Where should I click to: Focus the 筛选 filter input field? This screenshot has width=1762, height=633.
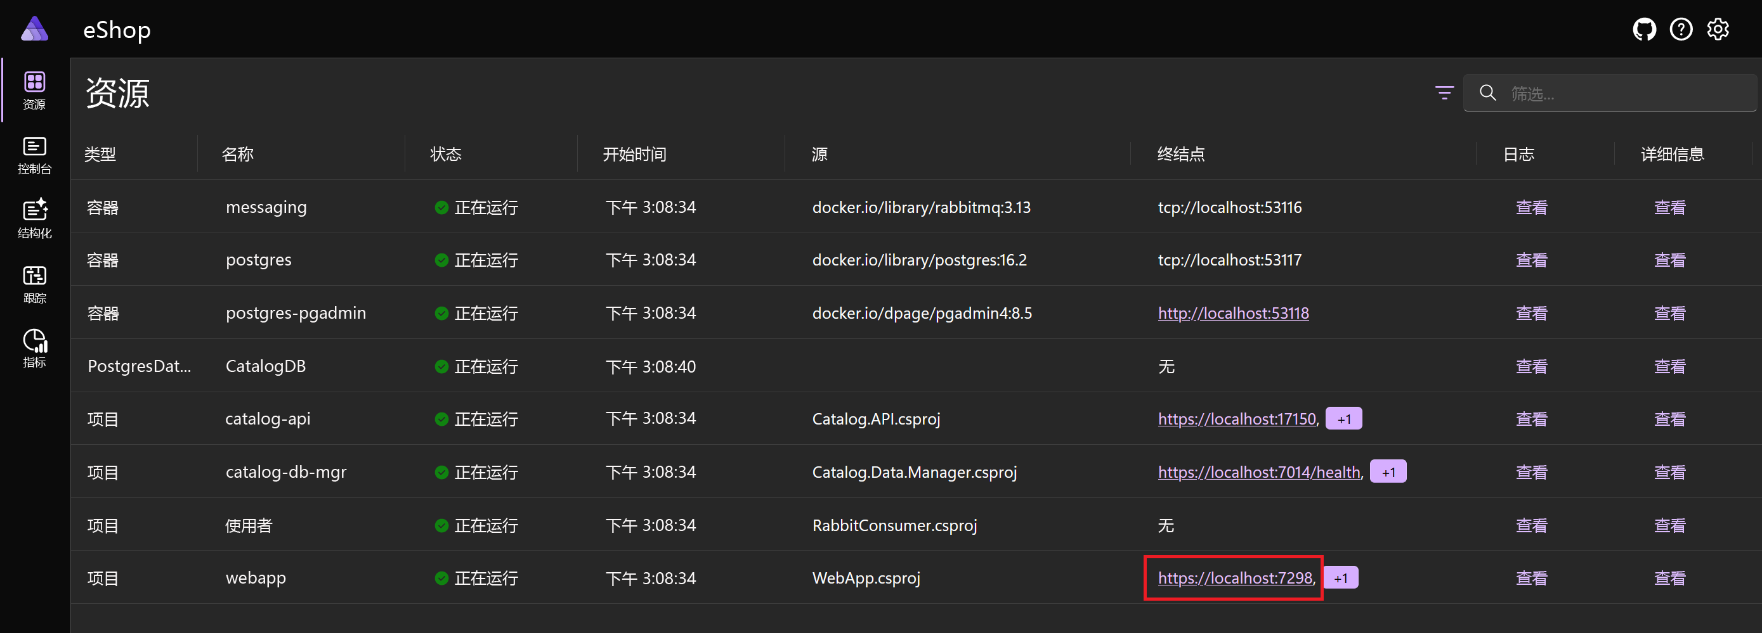(x=1610, y=93)
